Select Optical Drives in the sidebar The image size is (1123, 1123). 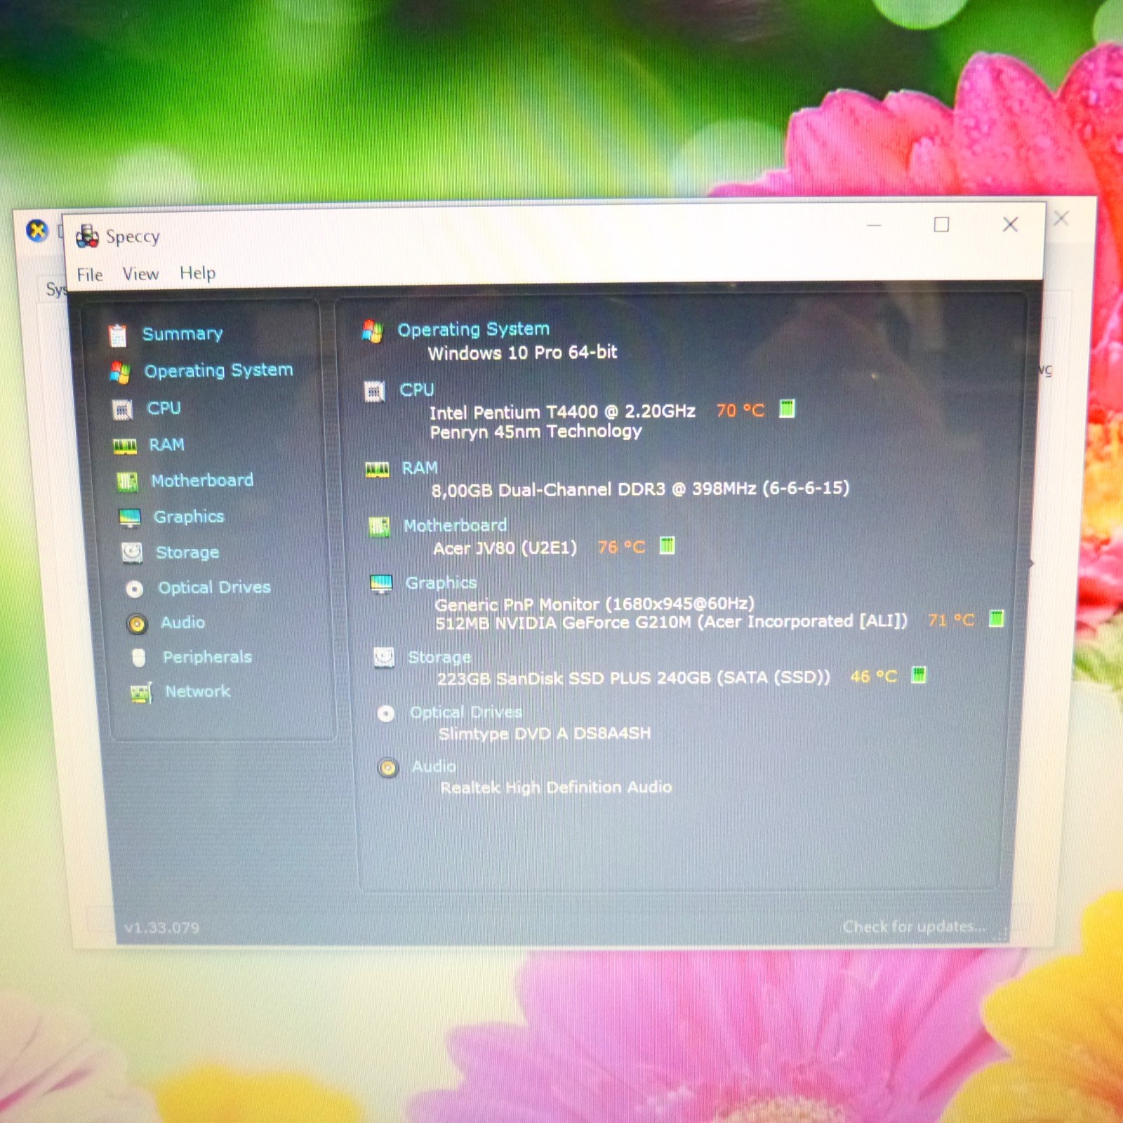pyautogui.click(x=215, y=587)
